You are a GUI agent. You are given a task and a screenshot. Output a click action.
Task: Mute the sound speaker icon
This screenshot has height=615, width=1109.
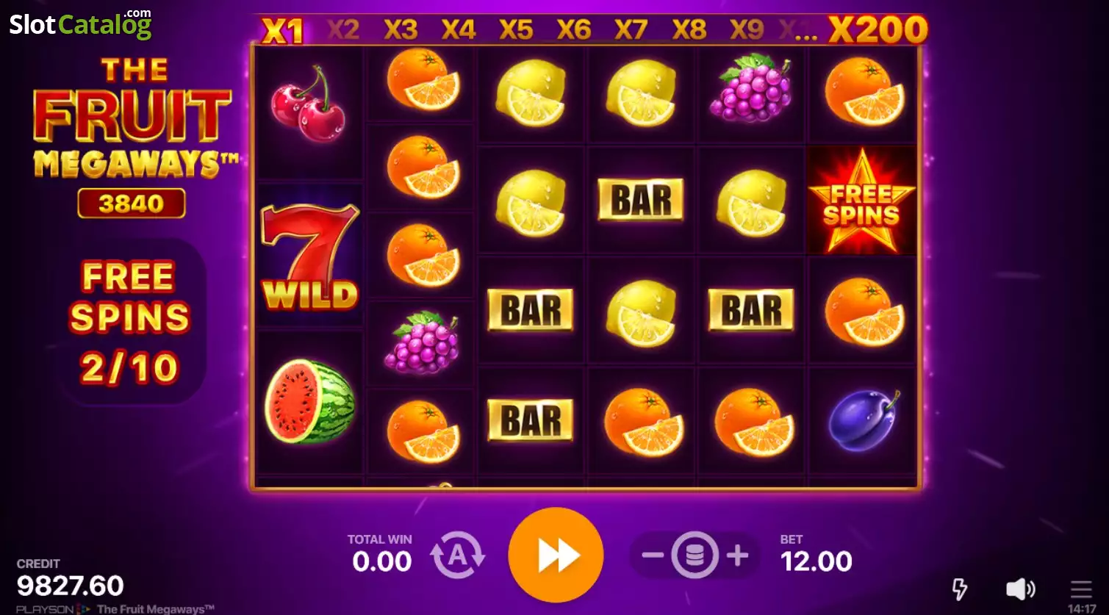point(1020,589)
